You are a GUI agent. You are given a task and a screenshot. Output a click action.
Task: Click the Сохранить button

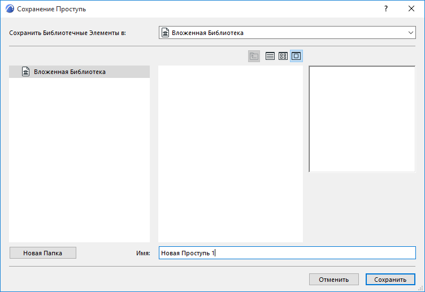pos(390,280)
